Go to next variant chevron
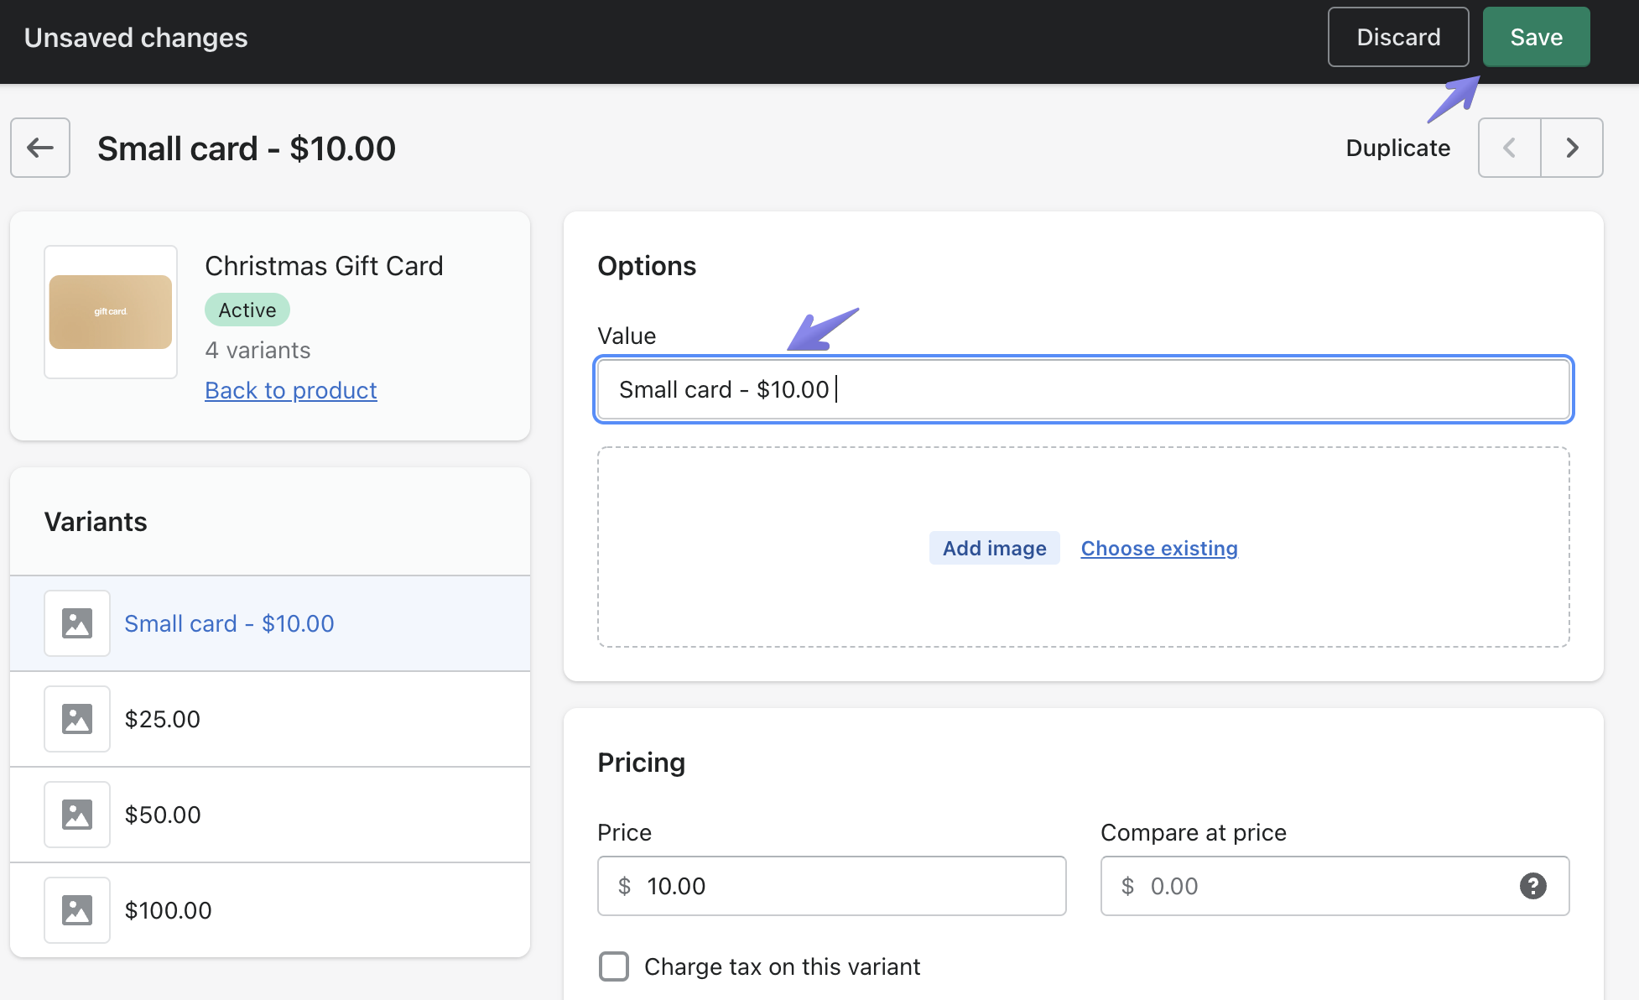The height and width of the screenshot is (1000, 1639). coord(1572,148)
